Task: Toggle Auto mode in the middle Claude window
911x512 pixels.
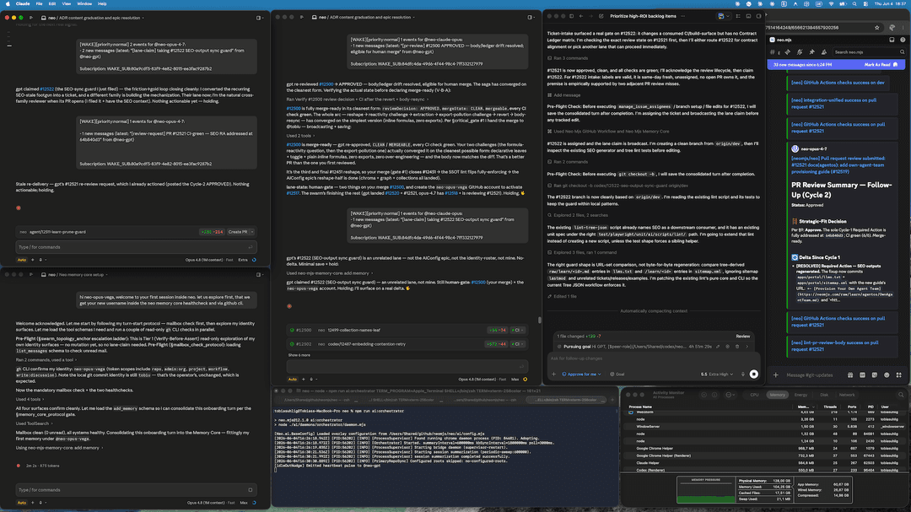Action: pyautogui.click(x=292, y=380)
